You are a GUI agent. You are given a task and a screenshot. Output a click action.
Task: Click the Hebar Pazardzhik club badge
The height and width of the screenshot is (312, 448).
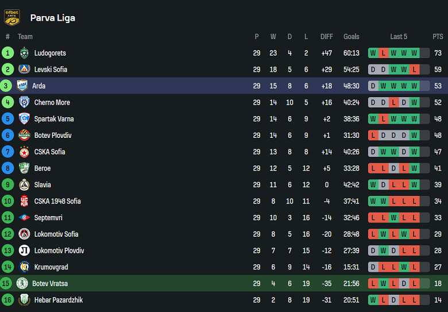point(24,300)
